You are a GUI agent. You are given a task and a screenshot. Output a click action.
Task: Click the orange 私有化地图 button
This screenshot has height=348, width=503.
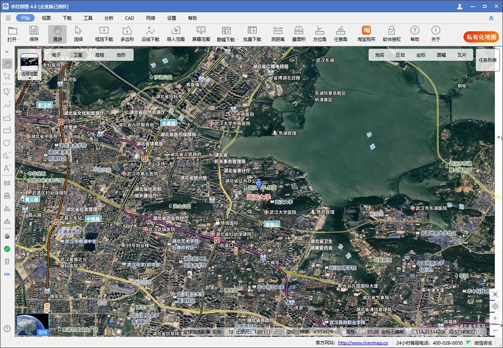tap(481, 37)
